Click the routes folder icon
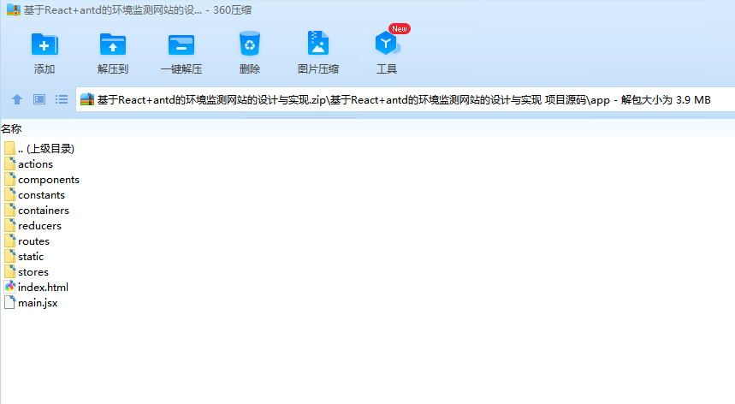Screen dimensions: 735x404 10,241
